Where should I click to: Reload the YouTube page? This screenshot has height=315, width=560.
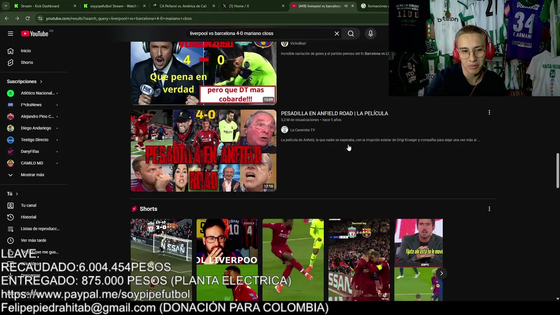28,18
